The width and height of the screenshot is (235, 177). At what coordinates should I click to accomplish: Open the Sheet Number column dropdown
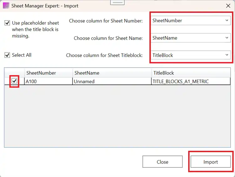(x=191, y=21)
